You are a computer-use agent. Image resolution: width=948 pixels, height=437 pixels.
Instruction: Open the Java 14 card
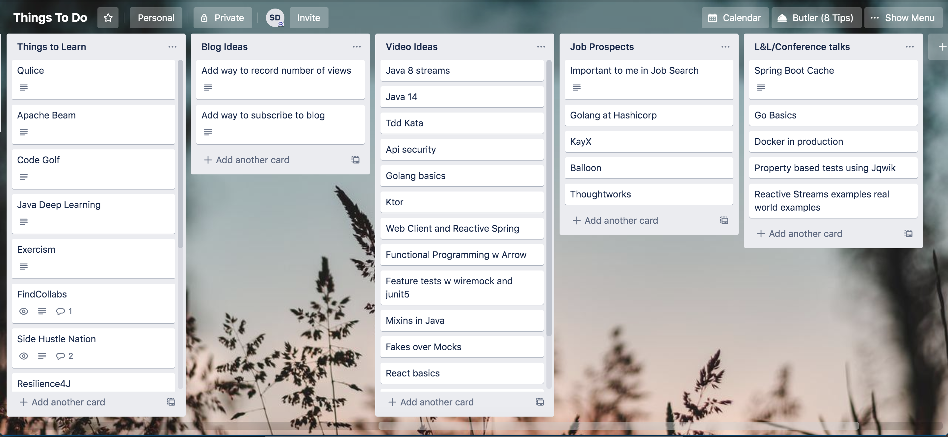click(462, 97)
